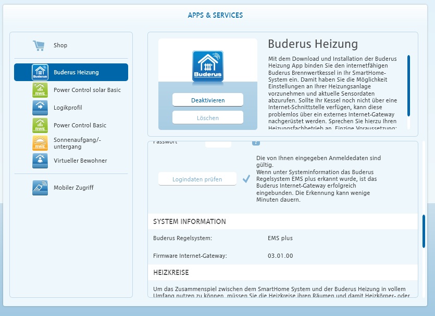Click the Löschen button
The image size is (435, 316).
pos(208,117)
